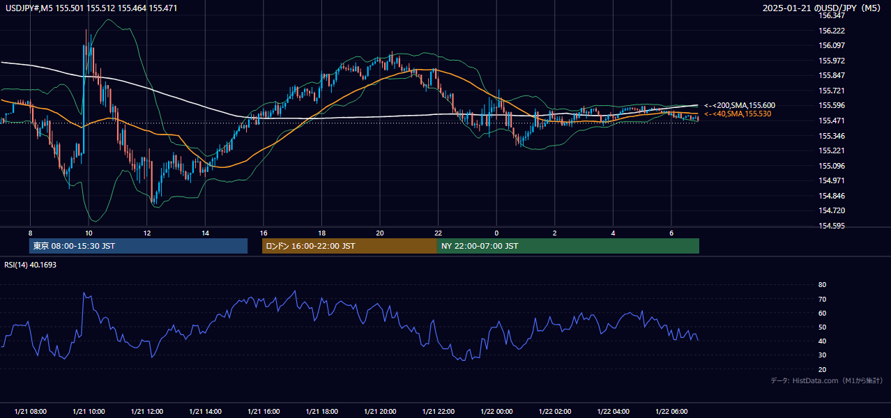Click RSI scale value 50
This screenshot has width=891, height=418.
823,327
